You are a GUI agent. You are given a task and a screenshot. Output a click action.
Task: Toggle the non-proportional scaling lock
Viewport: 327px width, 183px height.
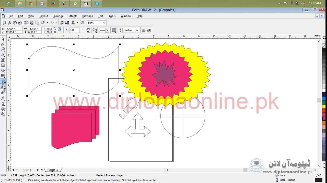pos(60,29)
